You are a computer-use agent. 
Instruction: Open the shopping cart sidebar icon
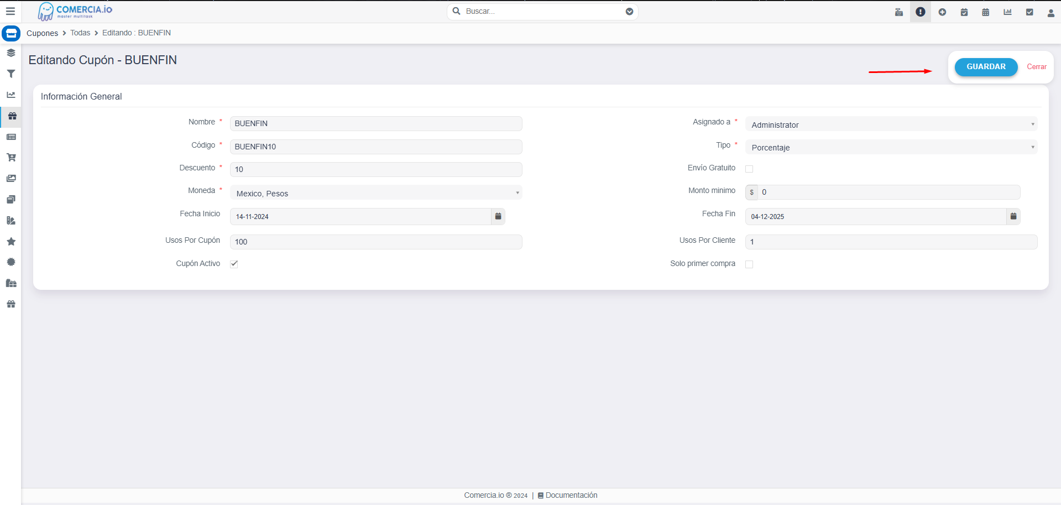(11, 158)
